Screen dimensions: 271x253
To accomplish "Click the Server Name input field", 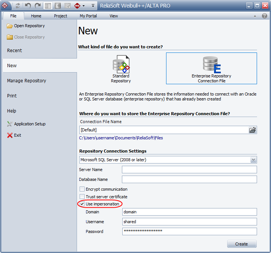I will [x=189, y=170].
